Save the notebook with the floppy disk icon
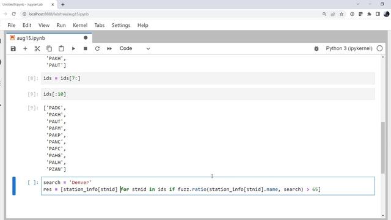 (13, 49)
